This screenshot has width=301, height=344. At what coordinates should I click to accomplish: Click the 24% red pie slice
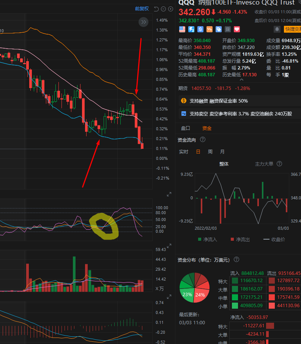pos(201,295)
